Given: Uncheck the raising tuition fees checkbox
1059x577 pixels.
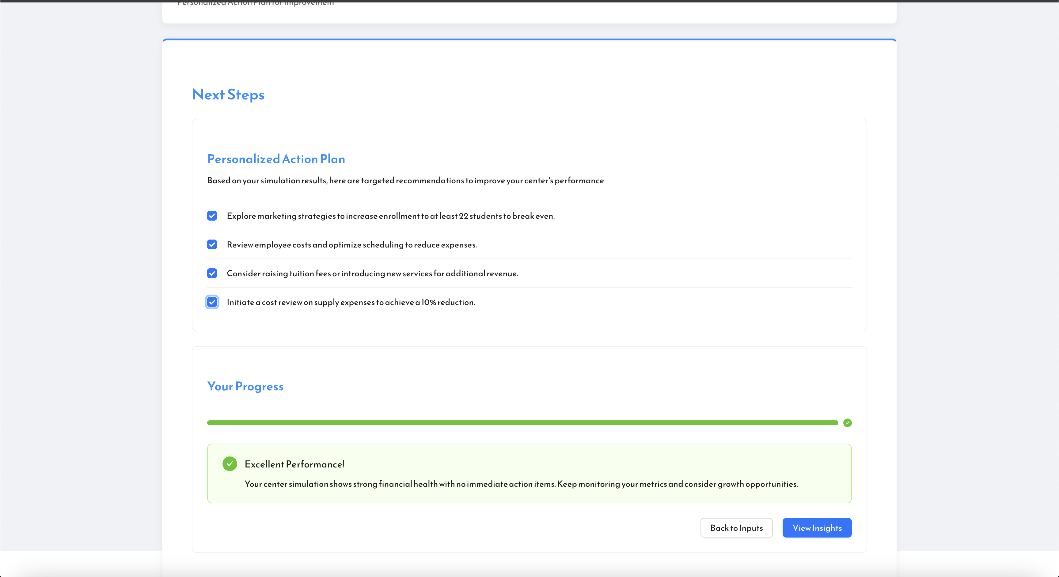Looking at the screenshot, I should click(x=212, y=273).
